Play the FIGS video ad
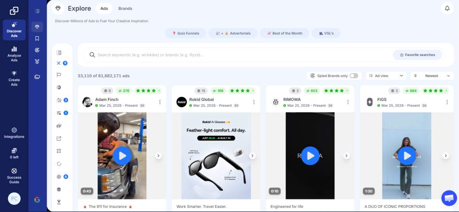The height and width of the screenshot is (212, 459). [x=407, y=156]
